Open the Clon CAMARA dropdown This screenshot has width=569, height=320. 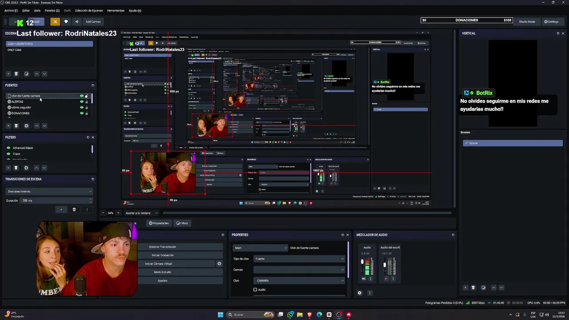[x=299, y=280]
